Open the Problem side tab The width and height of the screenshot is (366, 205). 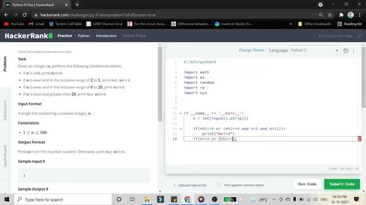(x=5, y=64)
